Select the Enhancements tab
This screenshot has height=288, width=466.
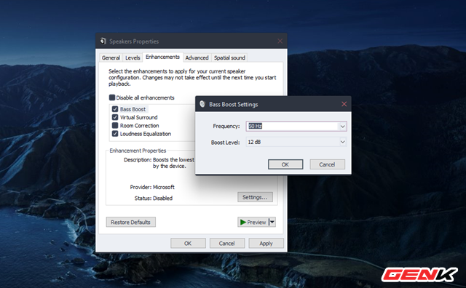pos(162,57)
